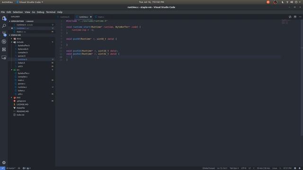Click the remote indicator in status bar corner
Screen dimensions: 303x170
click(2, 168)
